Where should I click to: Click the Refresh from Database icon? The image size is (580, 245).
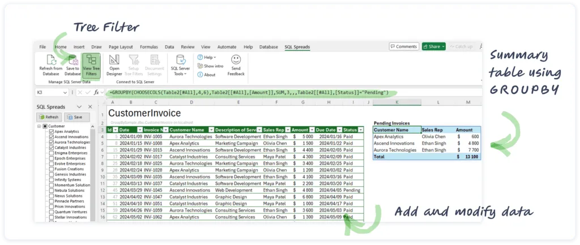50,60
